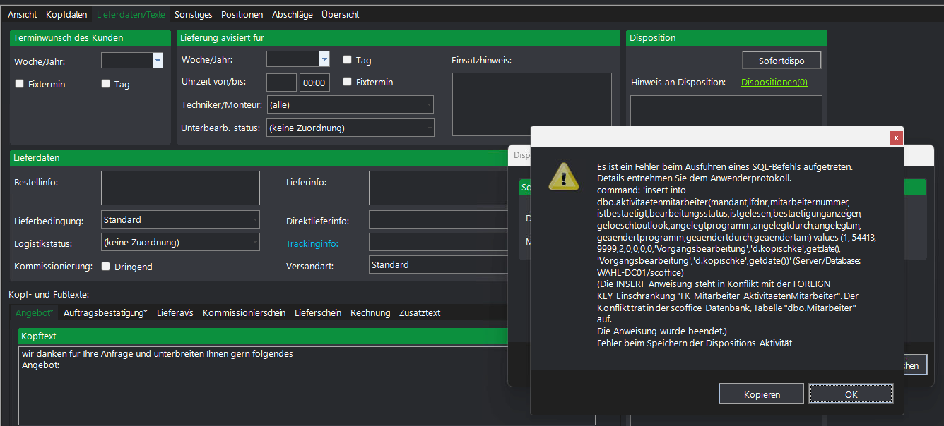
Task: Switch to the Positionen tab
Action: pos(242,14)
